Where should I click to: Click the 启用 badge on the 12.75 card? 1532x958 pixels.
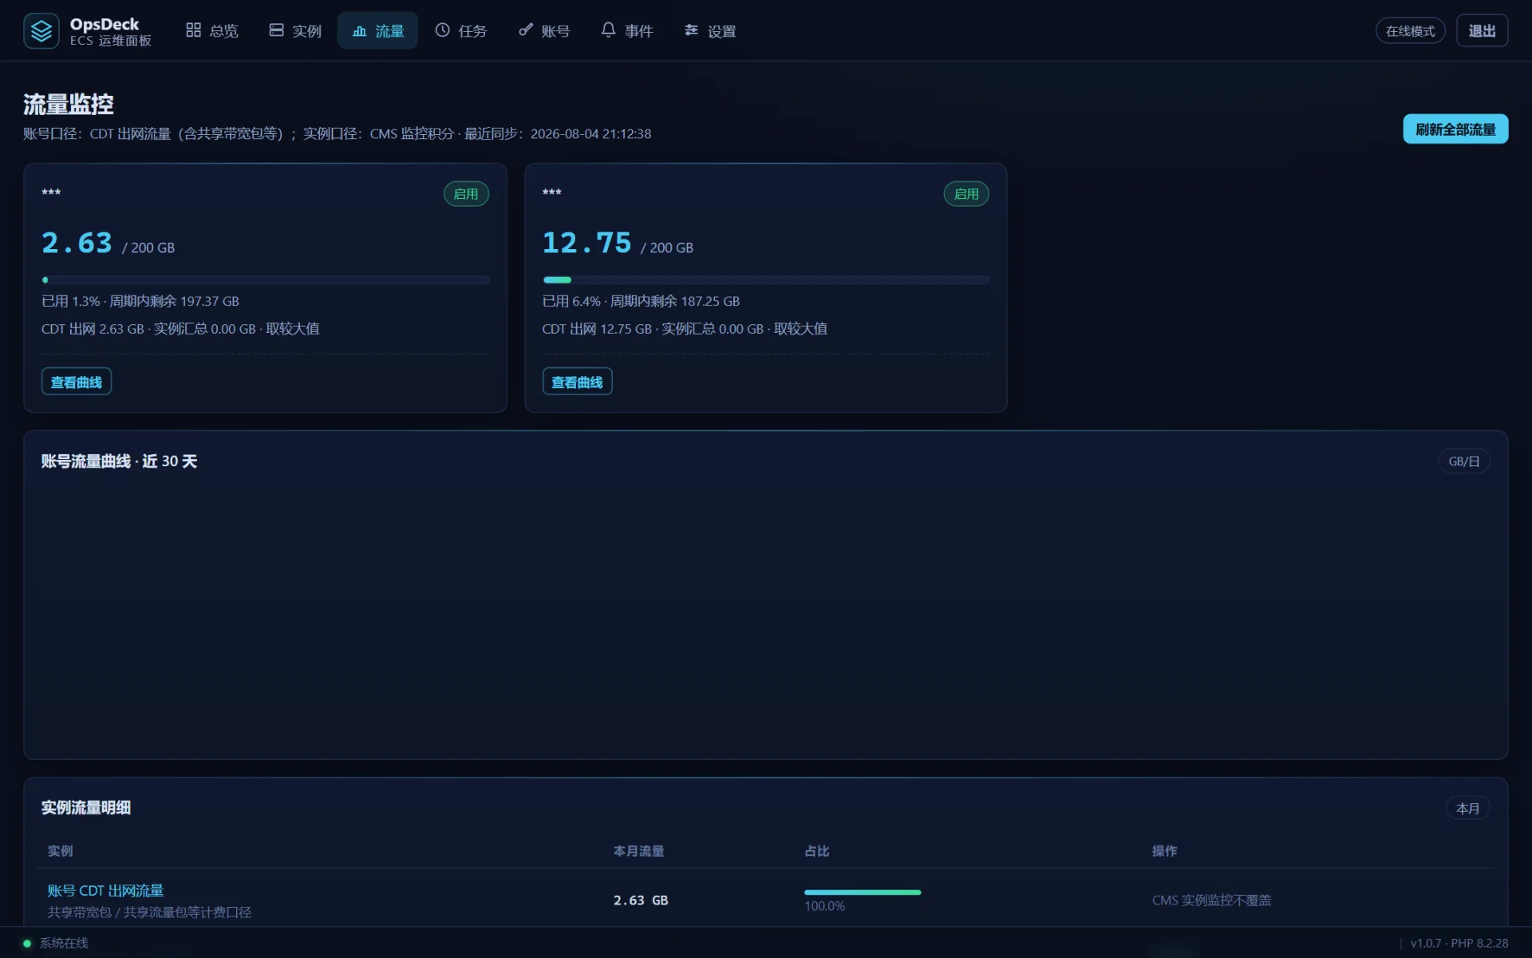pos(966,194)
